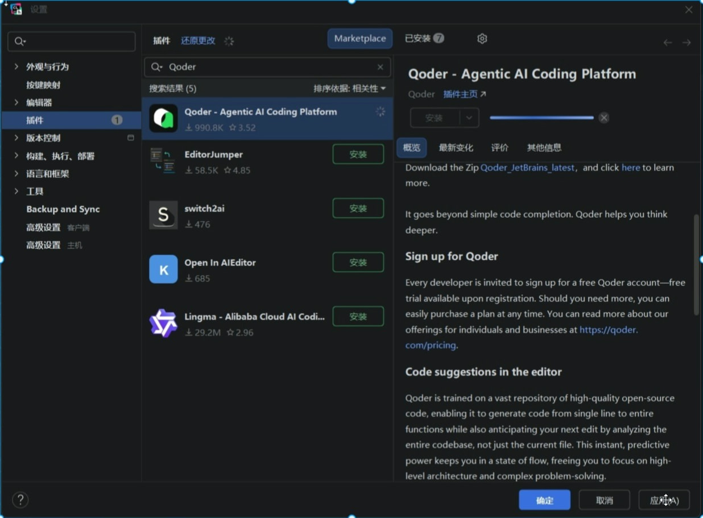Click the 取消 button

click(605, 500)
